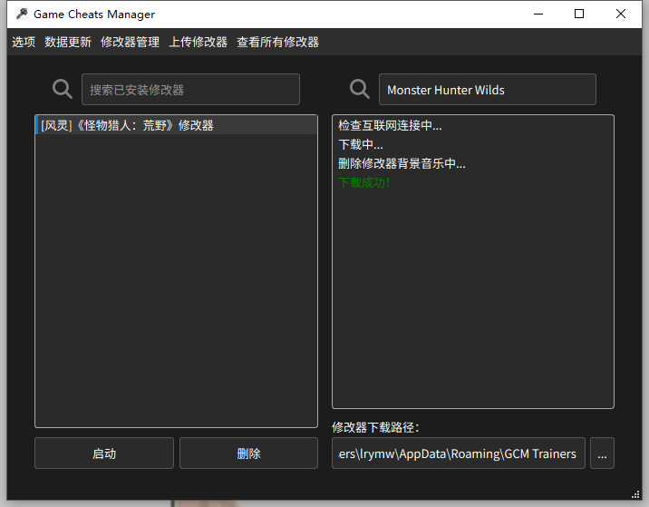Screen dimensions: 649x507
Task: Click the magnifier icon beside installed trainers search
Action: (x=63, y=89)
